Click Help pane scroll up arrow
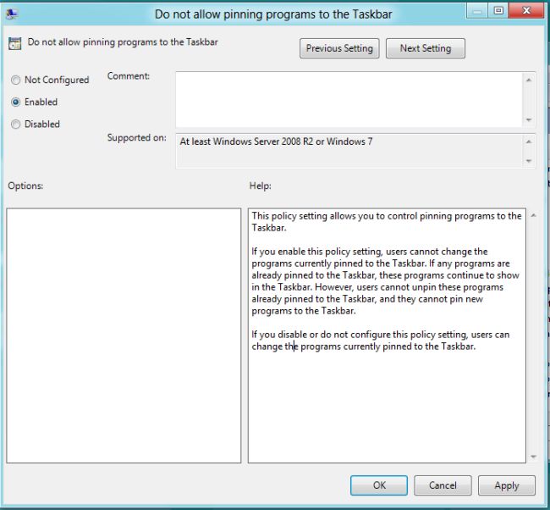 pyautogui.click(x=533, y=215)
